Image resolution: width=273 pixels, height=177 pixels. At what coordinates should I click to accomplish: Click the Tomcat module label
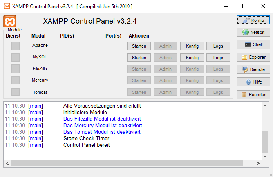point(40,92)
